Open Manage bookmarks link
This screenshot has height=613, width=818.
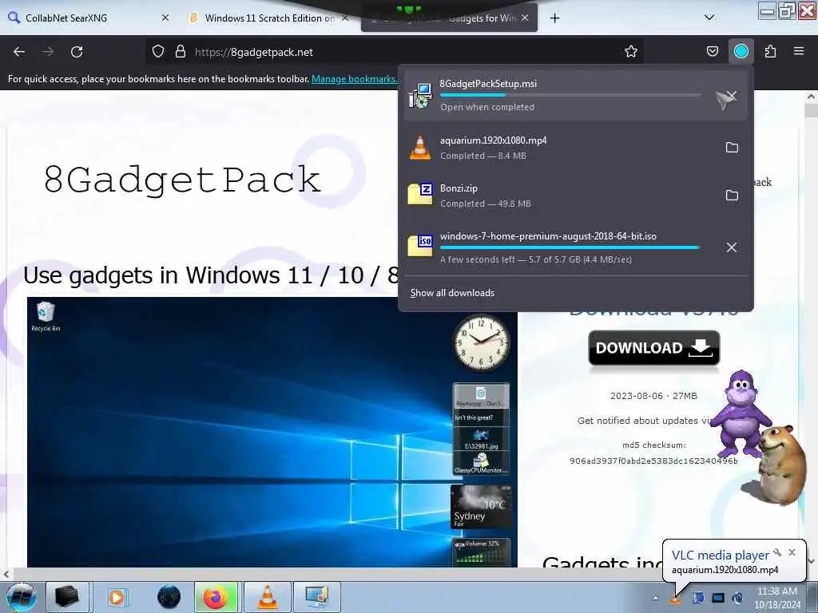coord(354,79)
